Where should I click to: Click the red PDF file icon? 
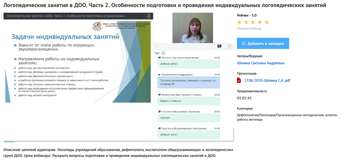click(239, 80)
